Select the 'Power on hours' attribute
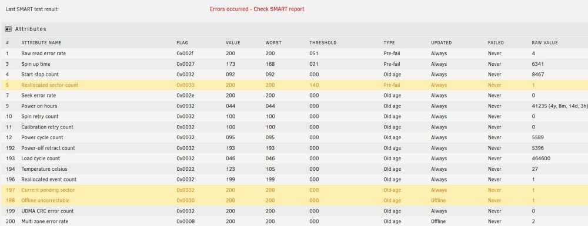Viewport: 588px width, 226px height. point(39,106)
